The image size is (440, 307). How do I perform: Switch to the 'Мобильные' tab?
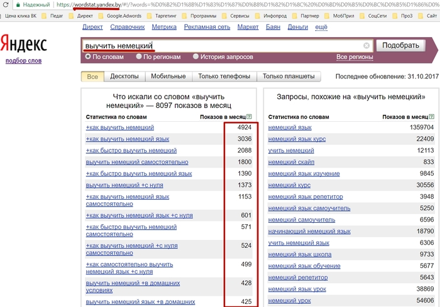[x=168, y=76]
